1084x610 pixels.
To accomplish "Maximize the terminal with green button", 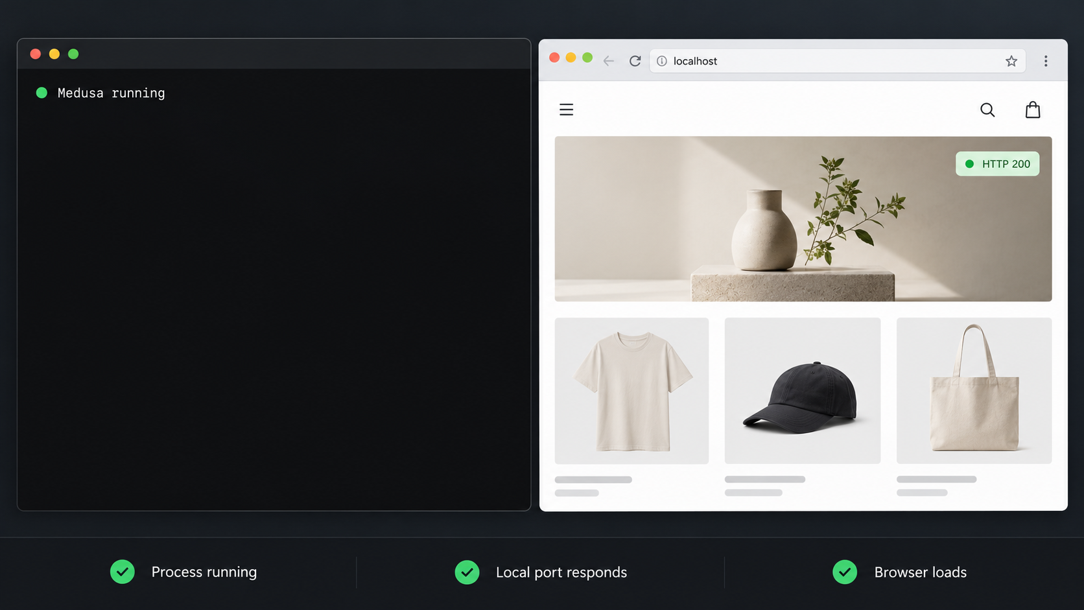I will 73,54.
